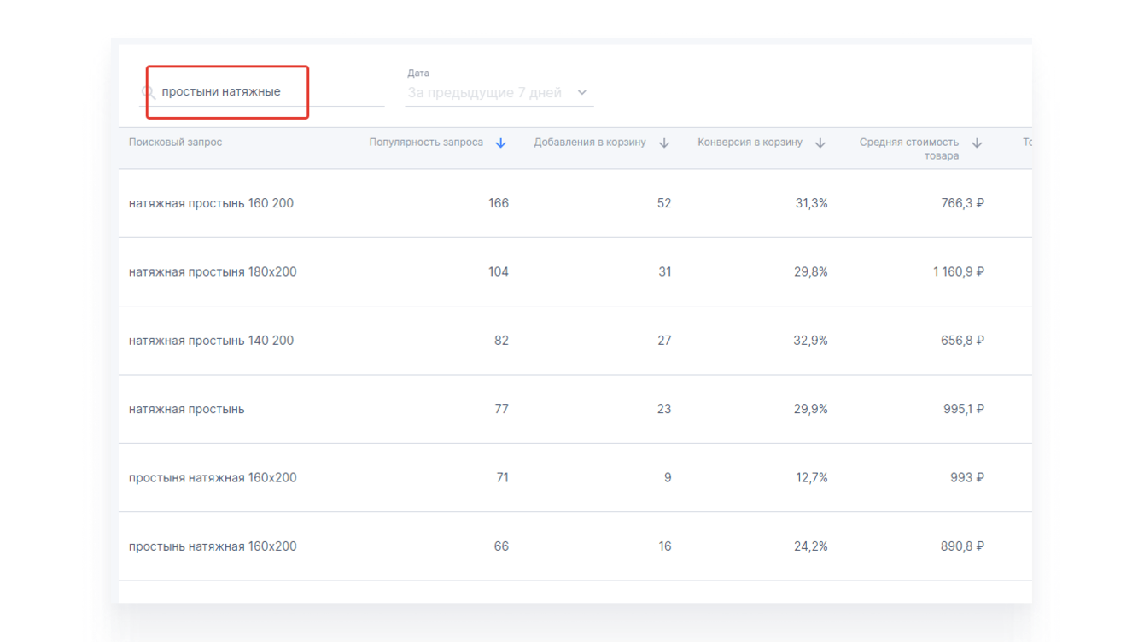Open the Дата period dropdown

(x=485, y=93)
